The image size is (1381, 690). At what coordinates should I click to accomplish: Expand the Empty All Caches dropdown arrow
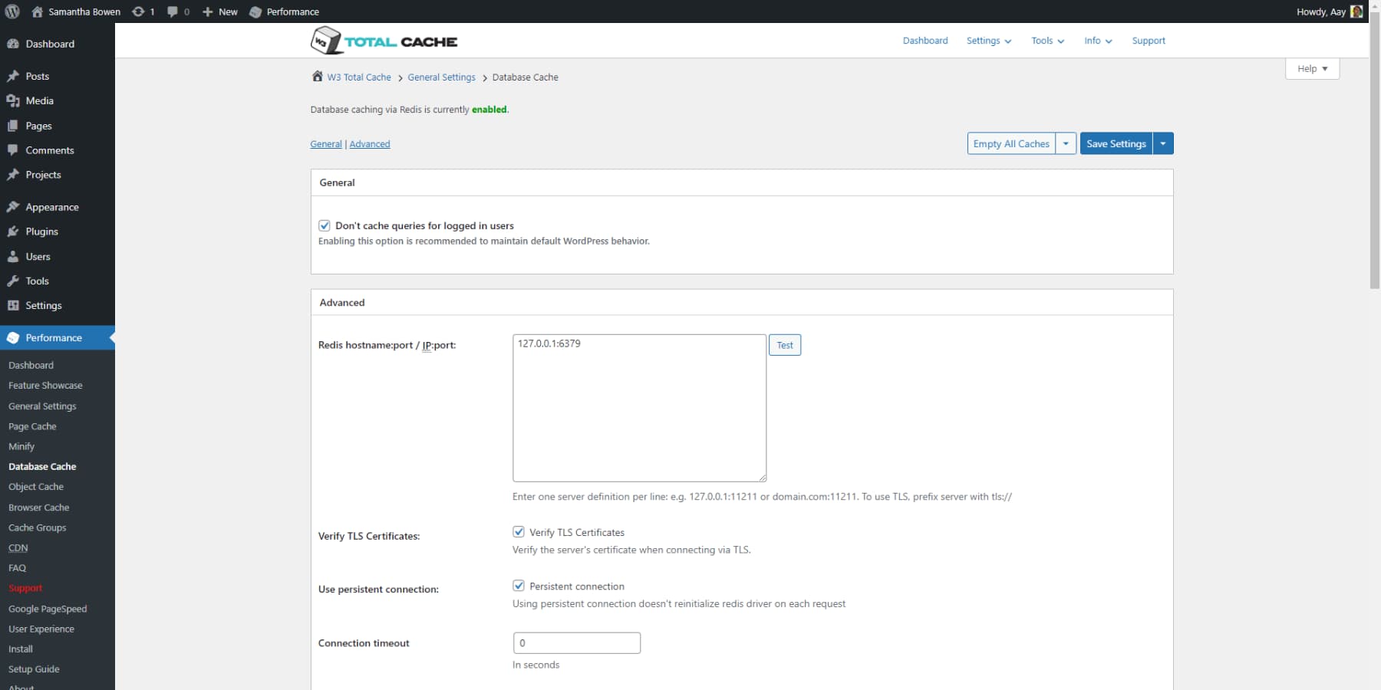pos(1066,143)
